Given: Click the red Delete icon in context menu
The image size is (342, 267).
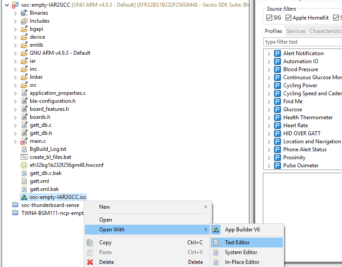Looking at the screenshot, I should pyautogui.click(x=90, y=262).
